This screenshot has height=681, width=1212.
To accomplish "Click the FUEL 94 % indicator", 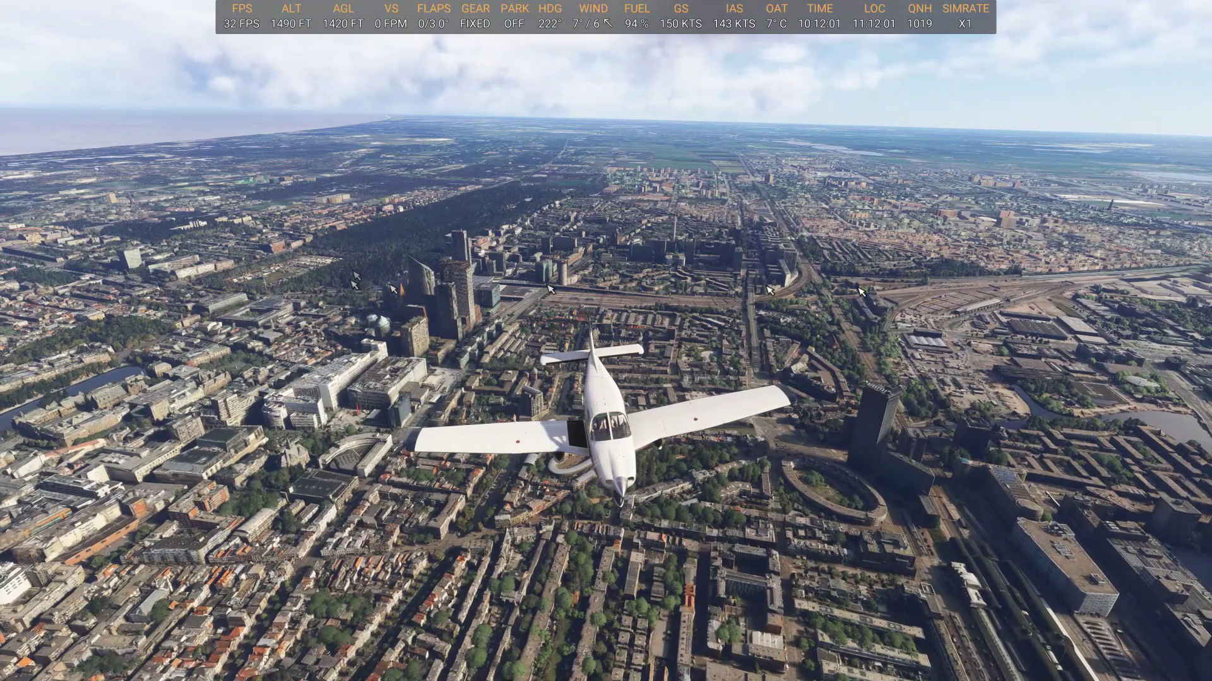I will [636, 23].
